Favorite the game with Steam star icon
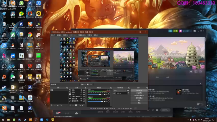Screen dimensions: 217x122 click(200, 72)
